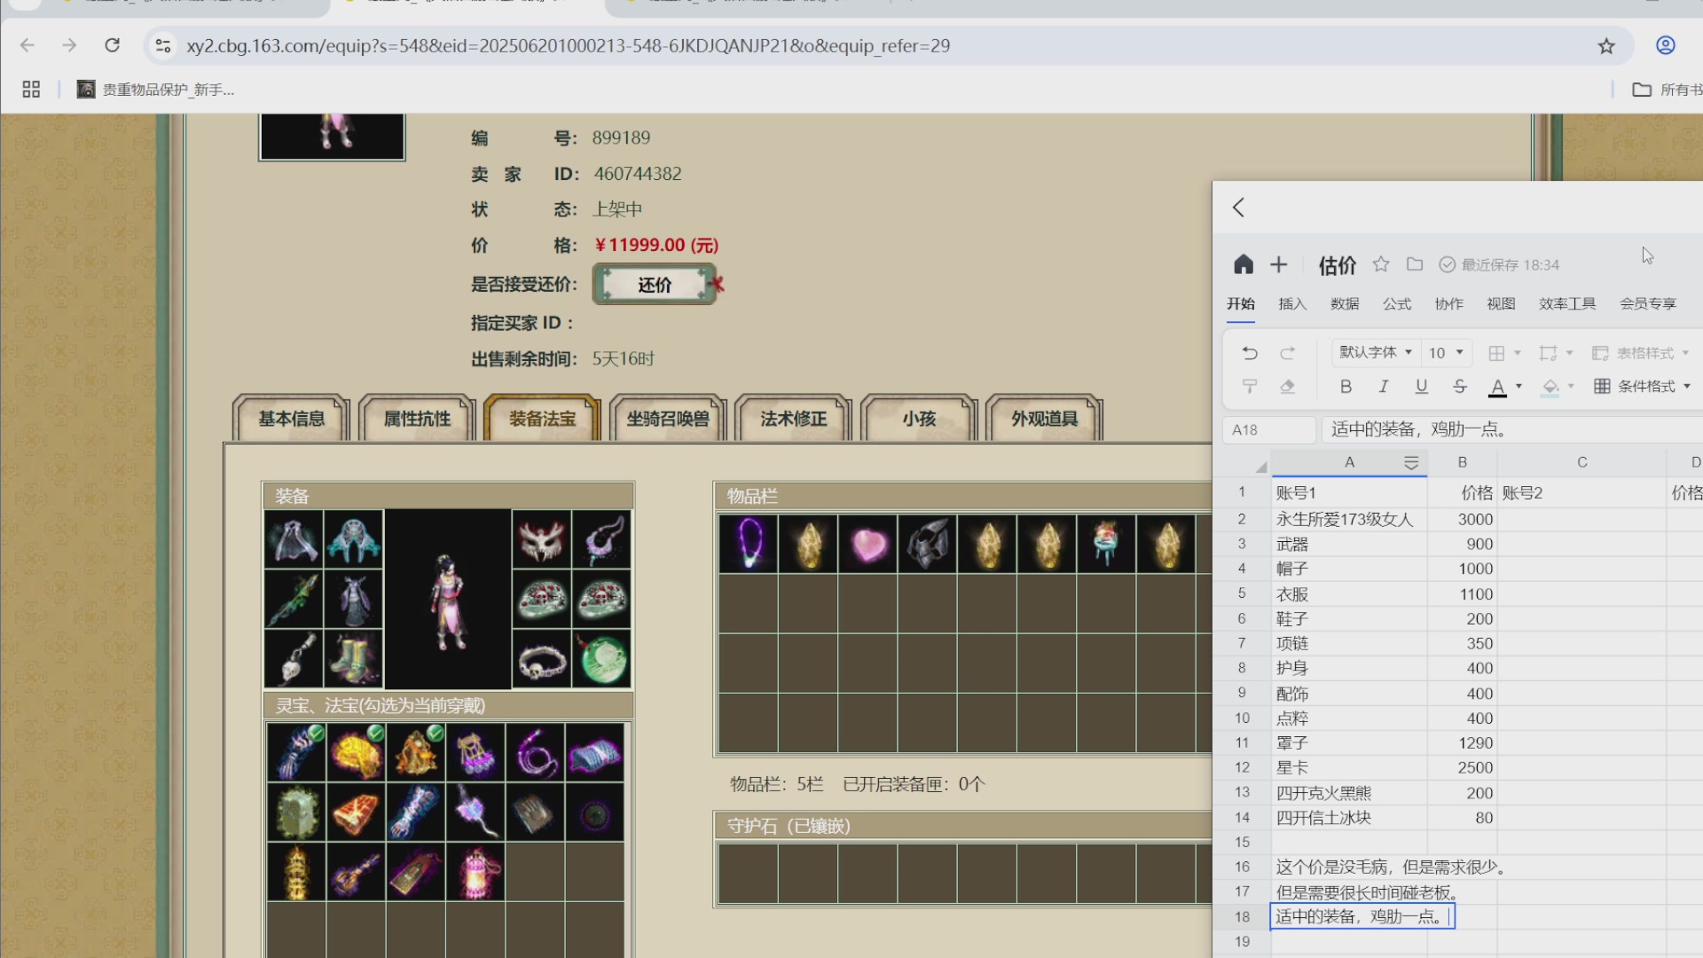This screenshot has height=958, width=1703.
Task: Clear formatting with the eraser icon
Action: point(1288,386)
